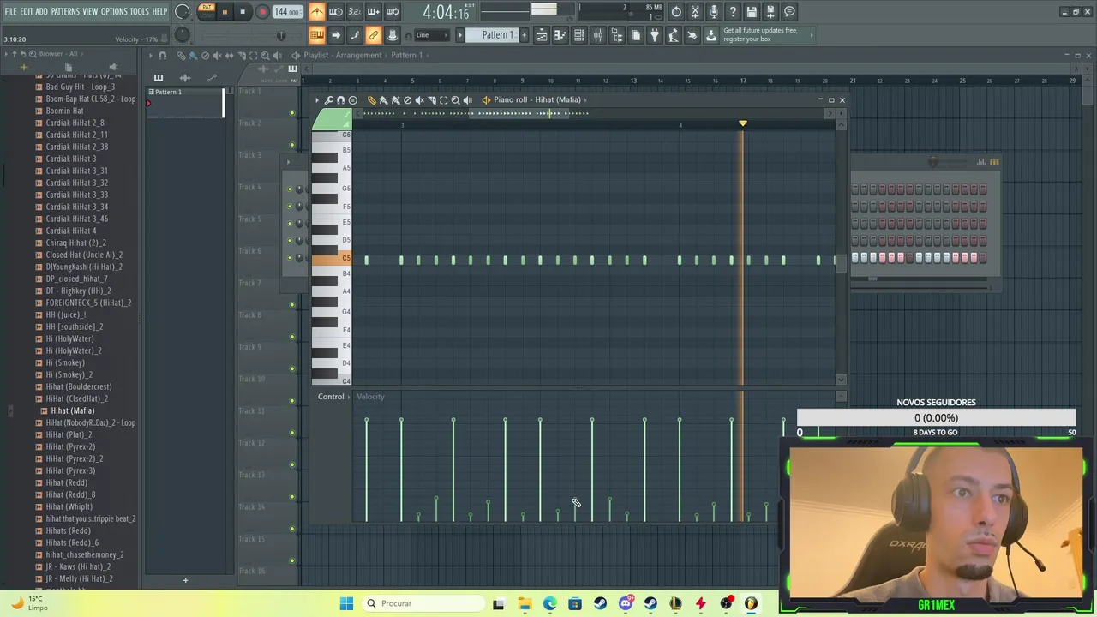Expand the Browser - All selector
This screenshot has height=617, width=1097.
(x=58, y=54)
